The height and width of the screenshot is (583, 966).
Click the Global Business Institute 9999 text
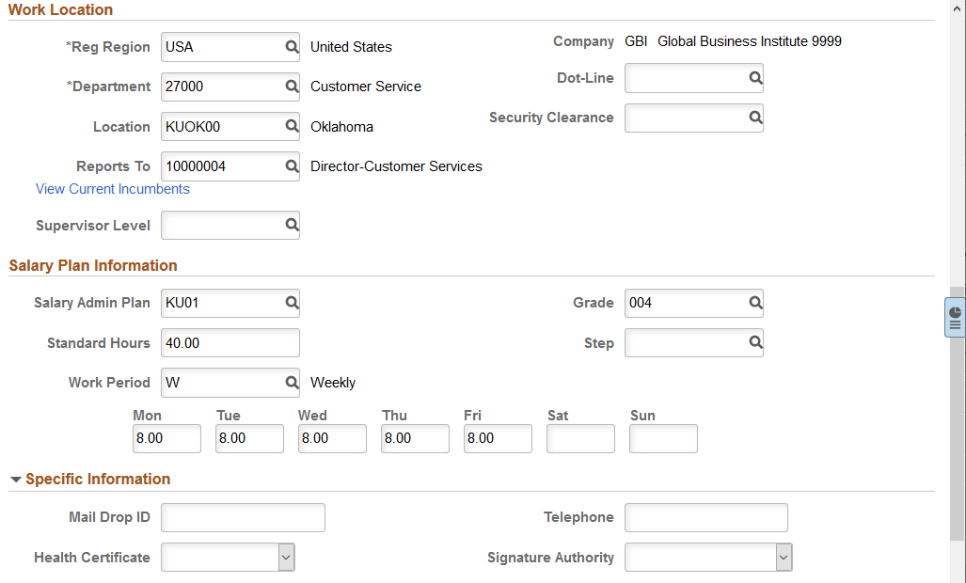pyautogui.click(x=749, y=41)
